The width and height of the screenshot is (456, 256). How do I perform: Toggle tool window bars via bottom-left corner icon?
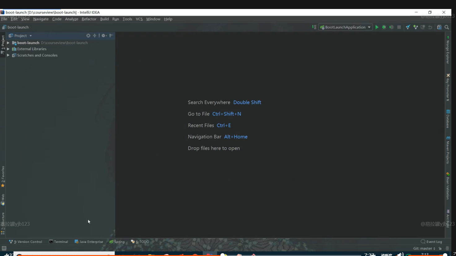click(4, 248)
